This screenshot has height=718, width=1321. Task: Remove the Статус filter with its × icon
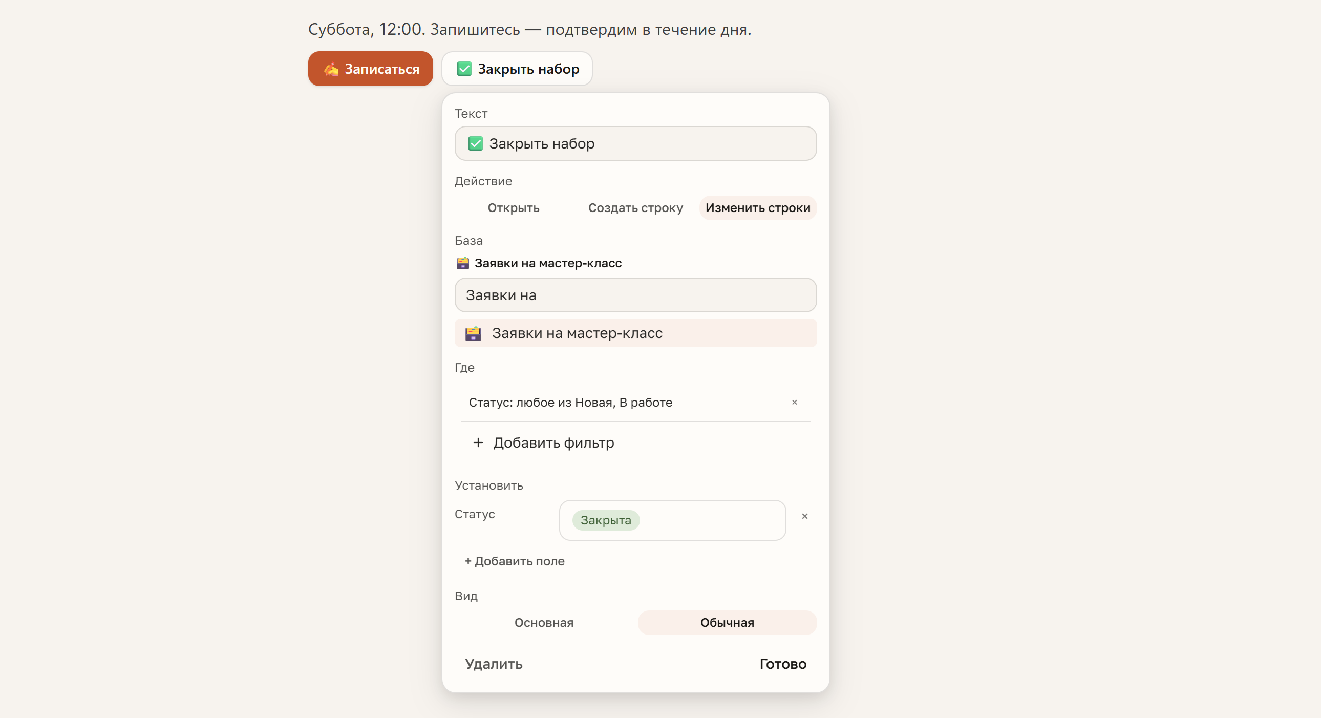(794, 402)
